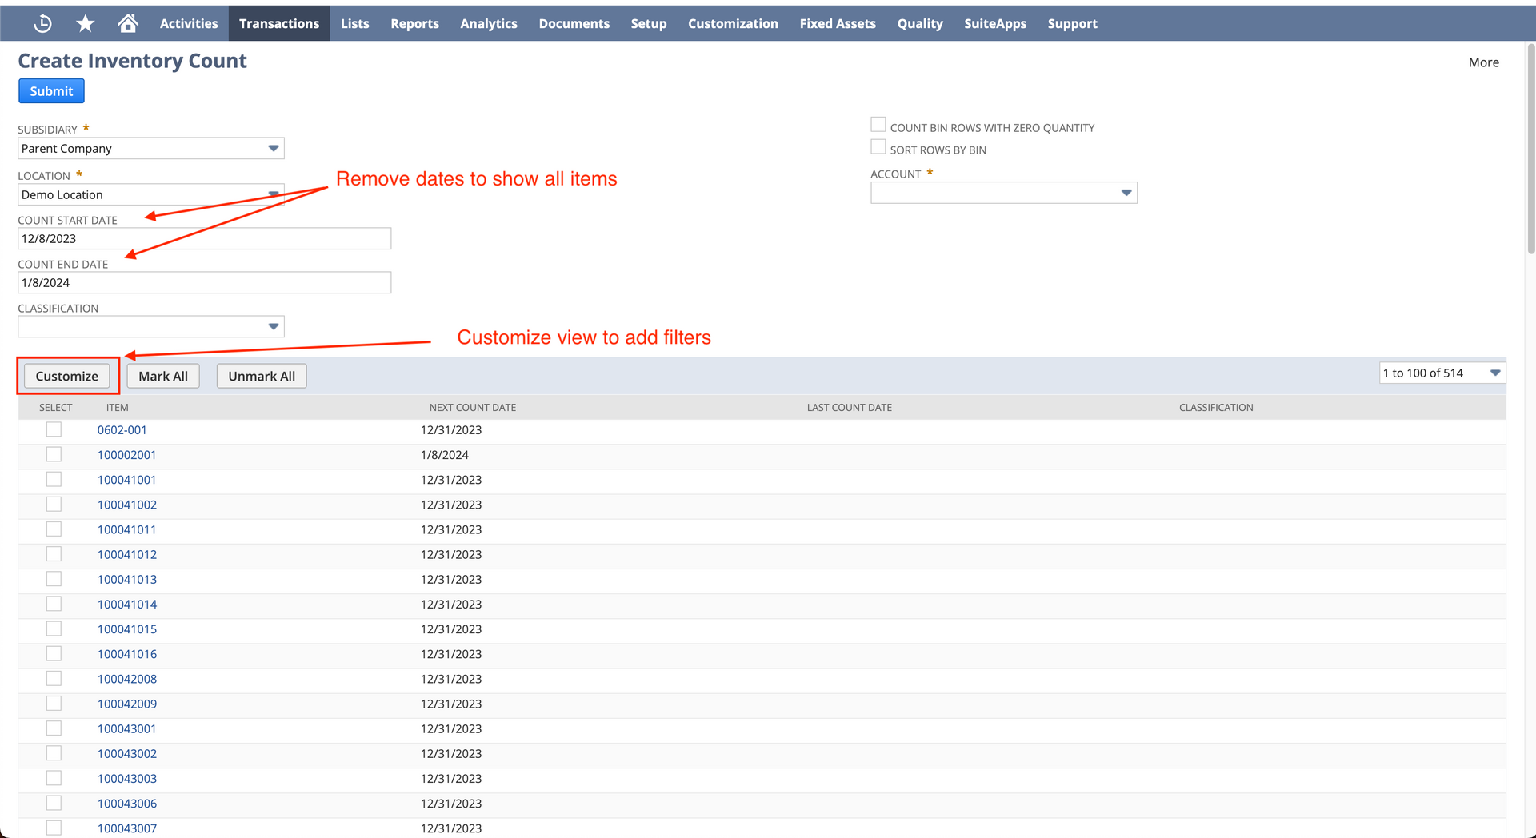Viewport: 1536px width, 838px height.
Task: Open the Subsidiary dropdown
Action: click(x=273, y=148)
